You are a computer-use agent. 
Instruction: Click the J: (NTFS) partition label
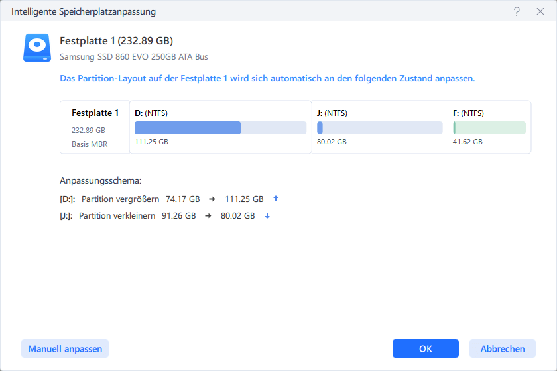pyautogui.click(x=332, y=113)
